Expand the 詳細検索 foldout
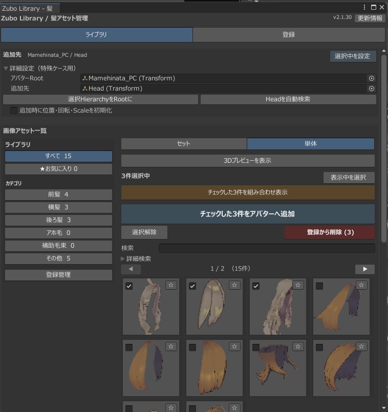Image resolution: width=388 pixels, height=412 pixels. pyautogui.click(x=122, y=259)
